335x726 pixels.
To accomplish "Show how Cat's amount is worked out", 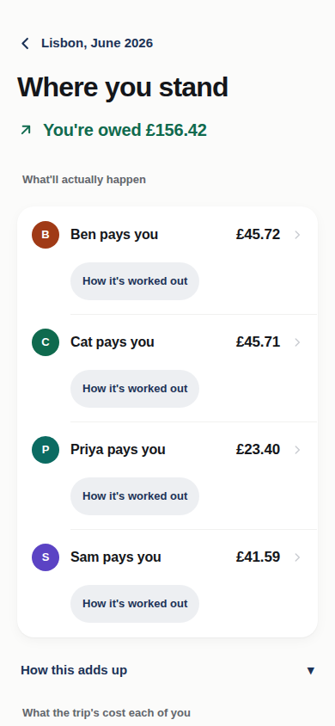I will tap(135, 389).
